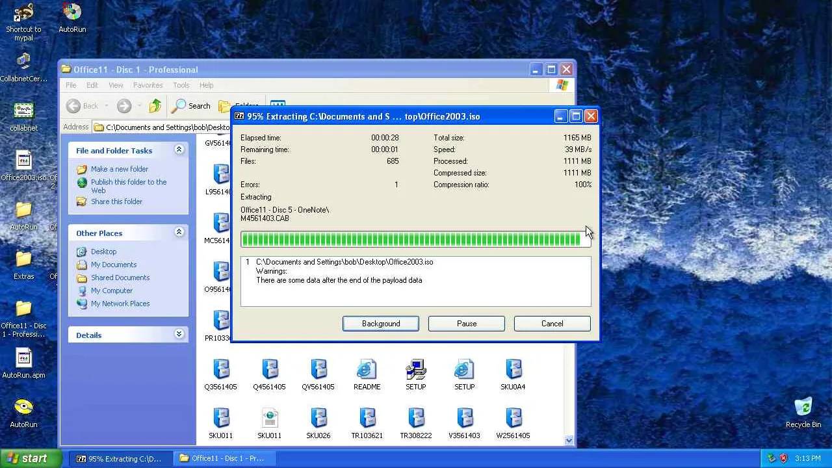Select the Extras folder on the desktop
Image resolution: width=832 pixels, height=468 pixels.
point(23,265)
